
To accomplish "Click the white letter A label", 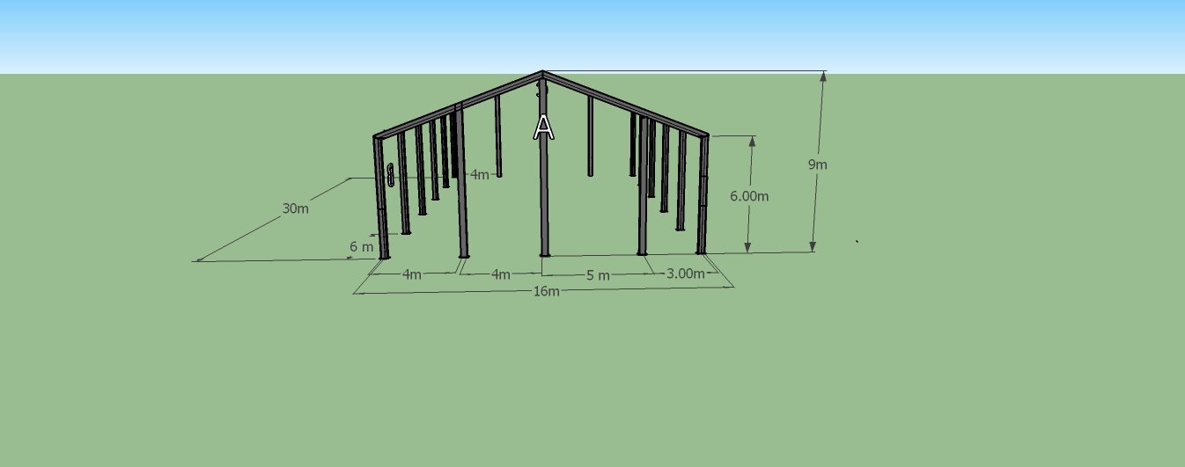I will 544,128.
